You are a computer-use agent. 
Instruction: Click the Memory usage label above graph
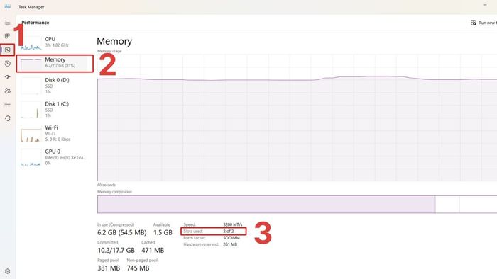click(109, 51)
